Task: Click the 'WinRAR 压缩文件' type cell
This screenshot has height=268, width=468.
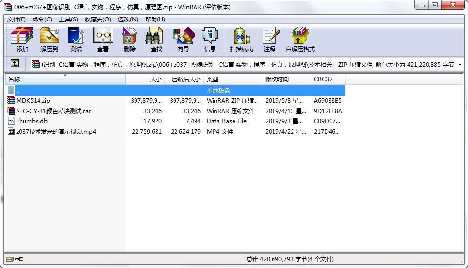Action: pos(231,111)
